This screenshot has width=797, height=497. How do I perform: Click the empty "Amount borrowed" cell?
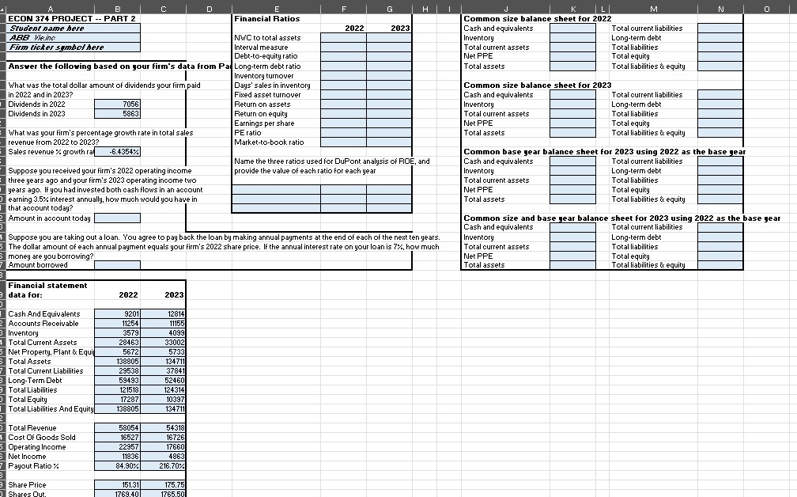[x=117, y=264]
